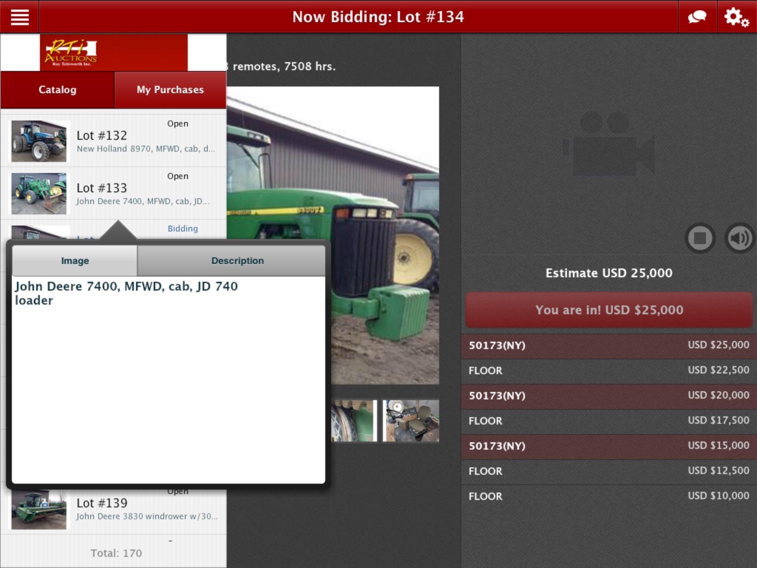View the tractor wheel close-up thumbnail
The image size is (757, 568).
tap(354, 420)
